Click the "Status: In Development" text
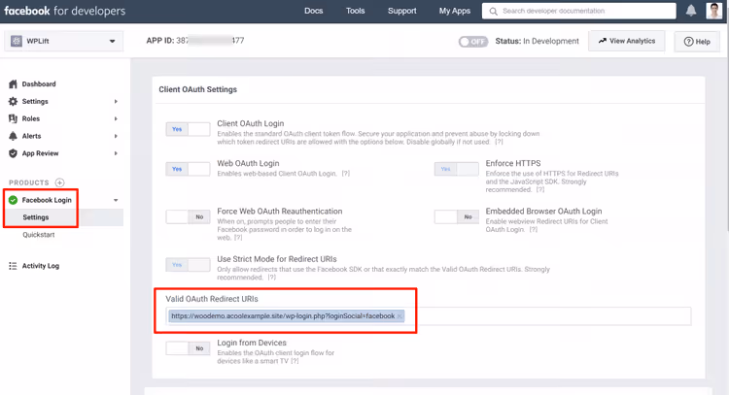The image size is (729, 395). coord(537,42)
